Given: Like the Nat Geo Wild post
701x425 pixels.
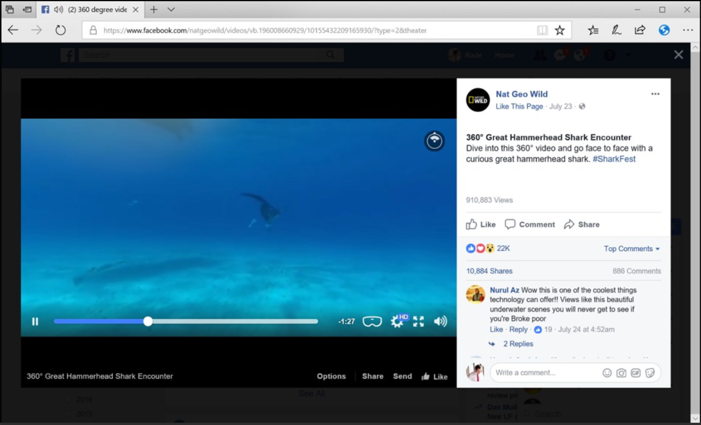Looking at the screenshot, I should pos(481,224).
